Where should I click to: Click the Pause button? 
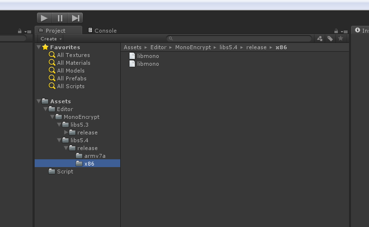60,18
